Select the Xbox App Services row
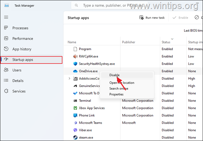The width and height of the screenshot is (203, 141). pyautogui.click(x=133, y=108)
